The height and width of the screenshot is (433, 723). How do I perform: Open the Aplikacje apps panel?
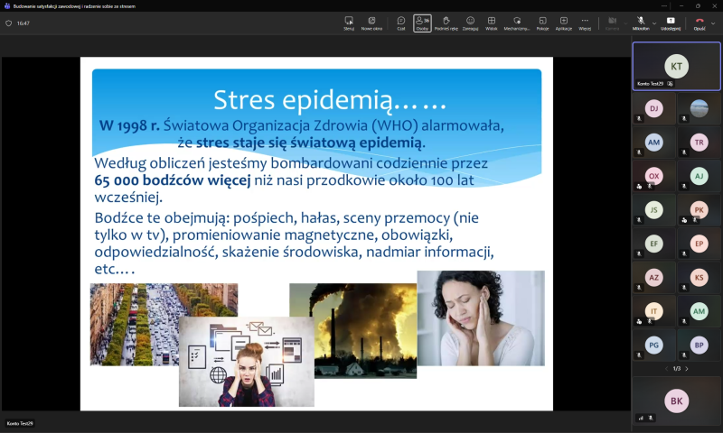pyautogui.click(x=564, y=23)
